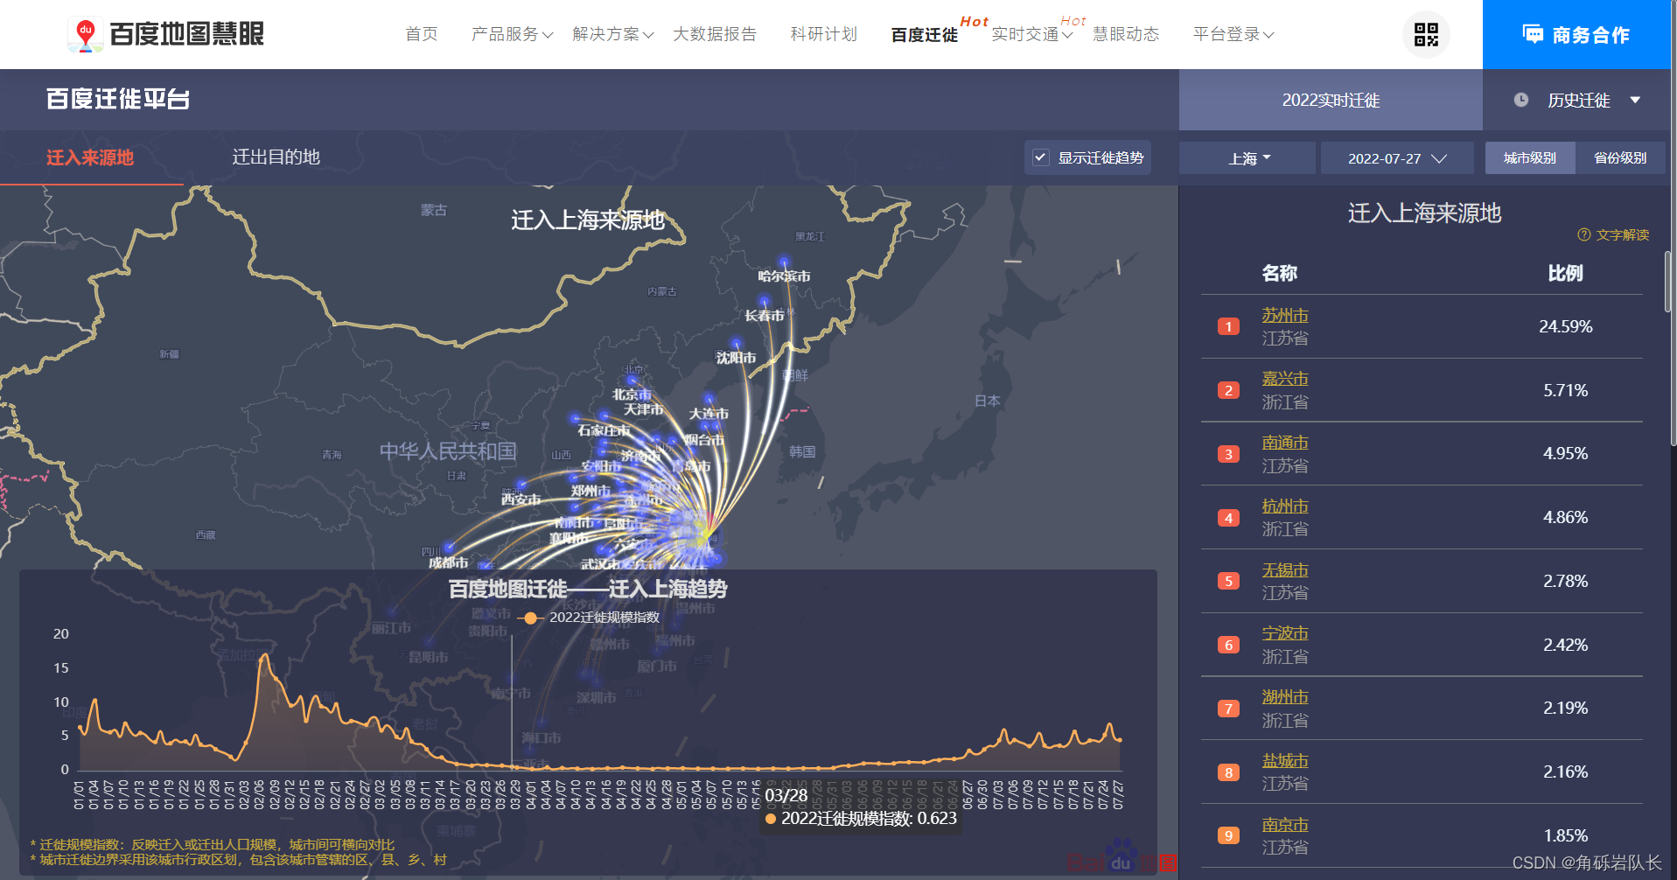
Task: Expand the 解决方案 menu
Action: click(x=613, y=34)
